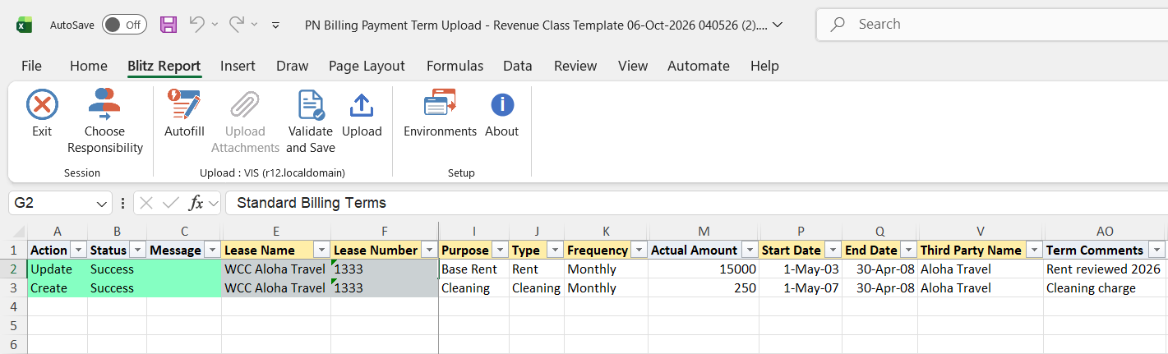Toggle the AutoSave switch
The height and width of the screenshot is (354, 1168).
tap(124, 25)
